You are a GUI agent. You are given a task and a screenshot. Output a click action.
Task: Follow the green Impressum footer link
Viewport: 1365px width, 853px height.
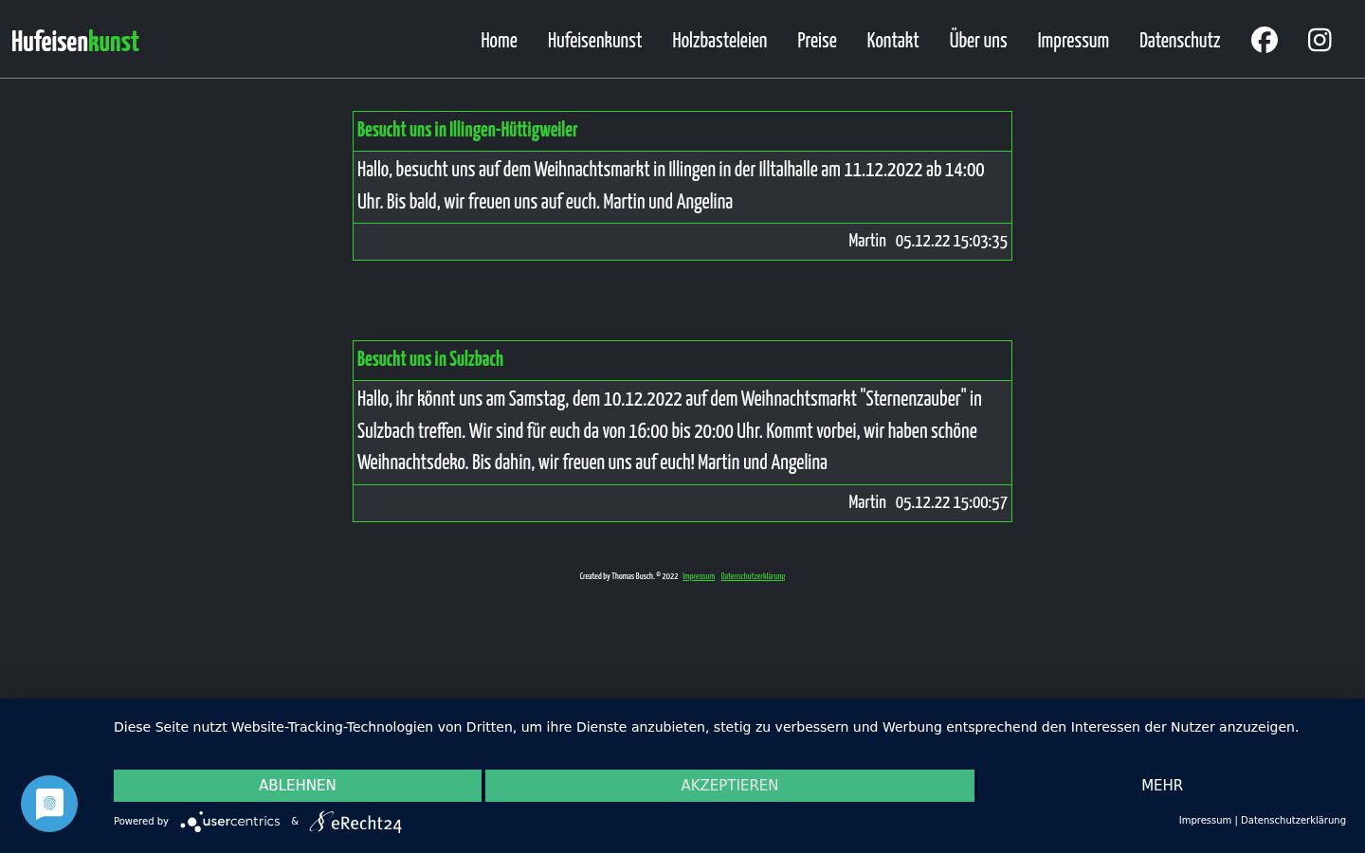[699, 576]
